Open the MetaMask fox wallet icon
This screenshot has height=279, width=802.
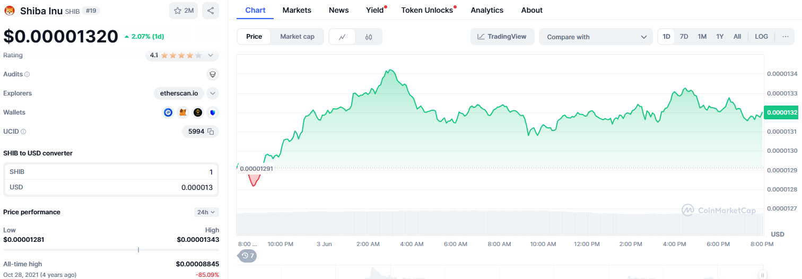tap(183, 112)
